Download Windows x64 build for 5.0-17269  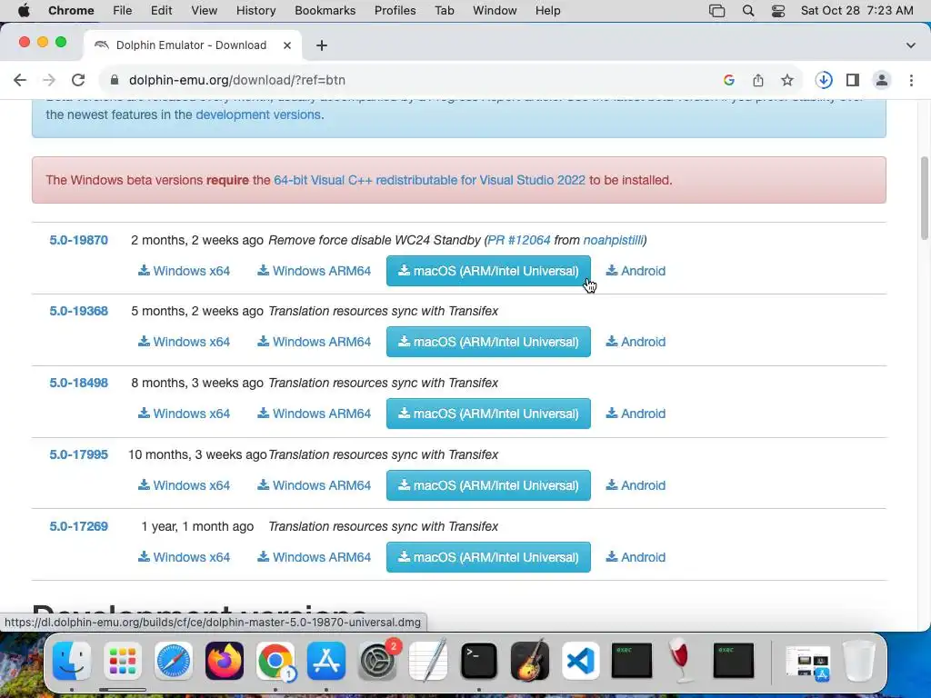point(184,557)
